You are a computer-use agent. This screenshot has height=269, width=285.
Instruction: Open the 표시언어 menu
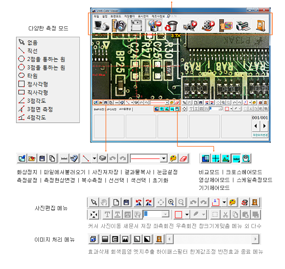(x=143, y=16)
